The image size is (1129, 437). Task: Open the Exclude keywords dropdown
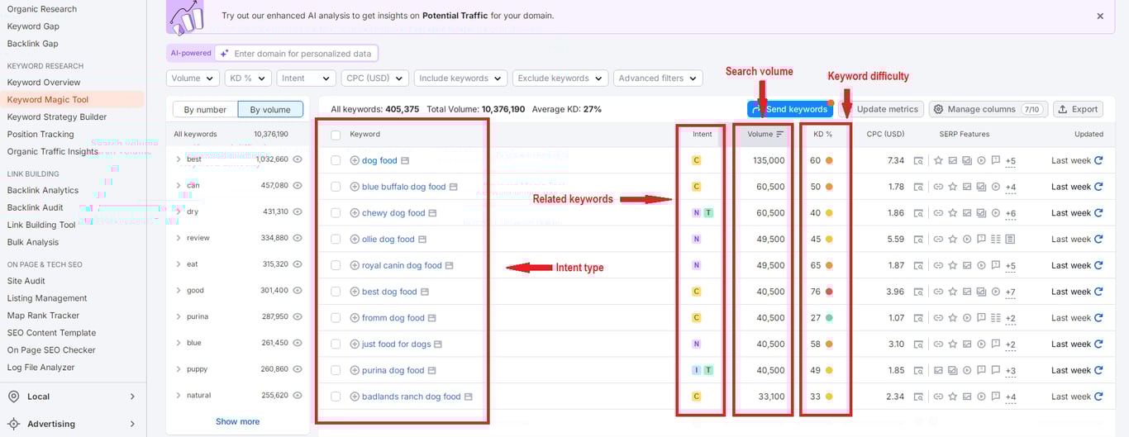(x=560, y=78)
